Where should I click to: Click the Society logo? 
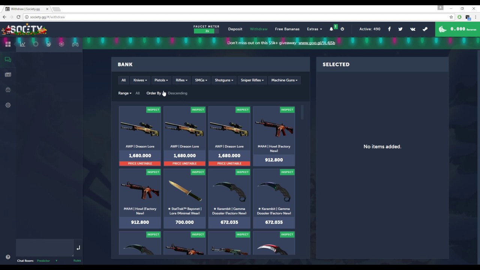coord(24,29)
